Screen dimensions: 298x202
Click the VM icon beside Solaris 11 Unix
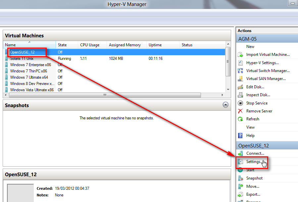tap(7, 59)
